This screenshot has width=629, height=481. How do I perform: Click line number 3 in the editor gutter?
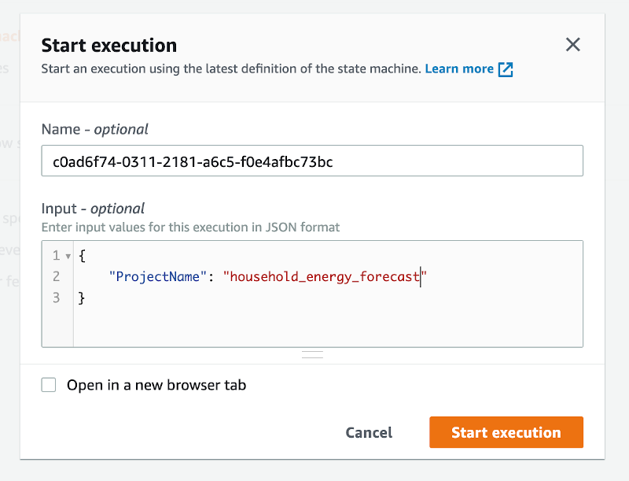coord(55,298)
